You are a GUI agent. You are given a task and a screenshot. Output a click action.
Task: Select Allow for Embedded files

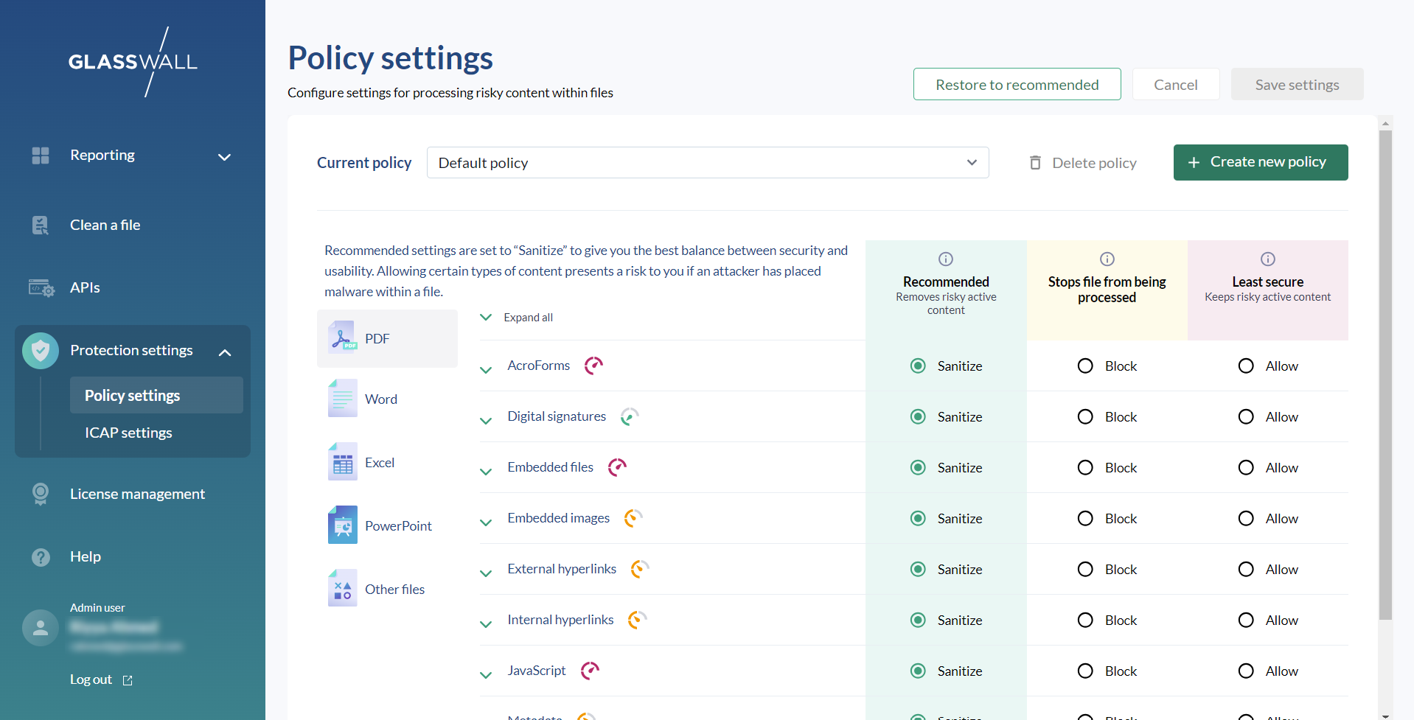(x=1246, y=468)
